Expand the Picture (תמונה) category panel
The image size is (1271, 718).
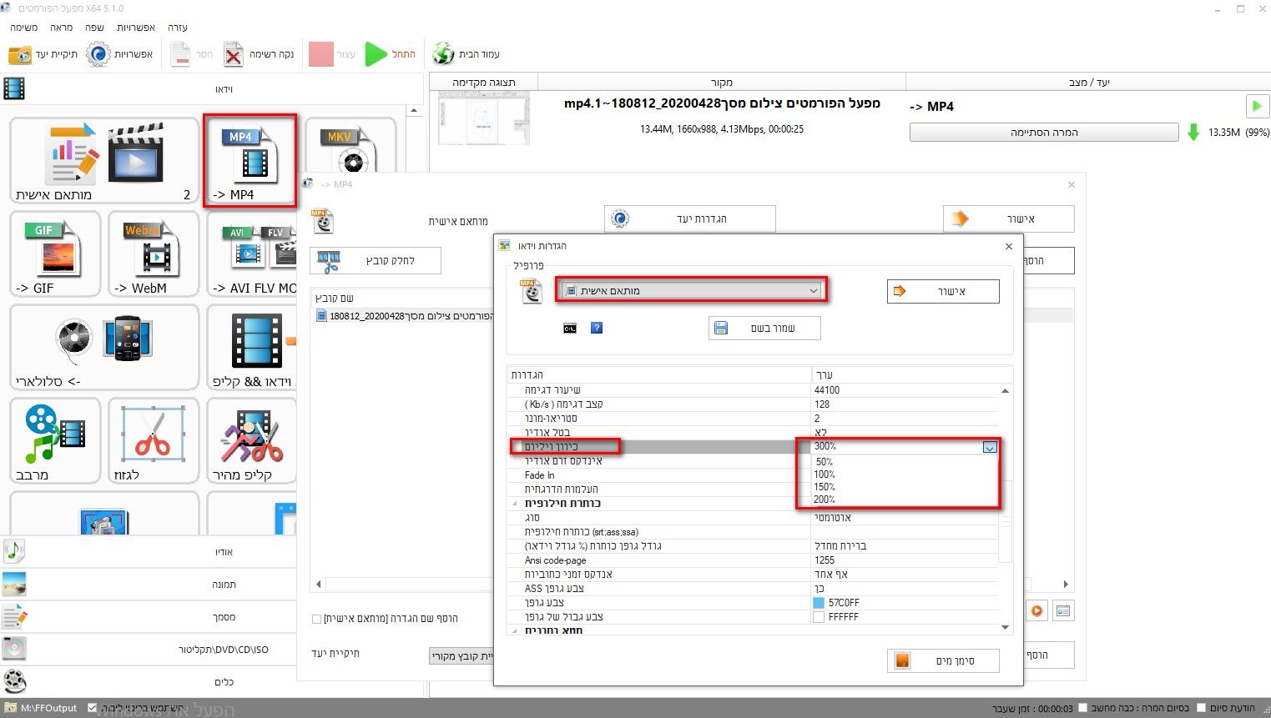[x=149, y=585]
